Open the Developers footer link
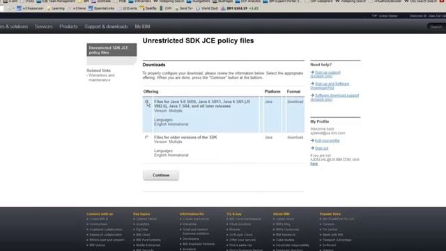Image resolution: width=446 pixels, height=251 pixels. click(x=190, y=238)
